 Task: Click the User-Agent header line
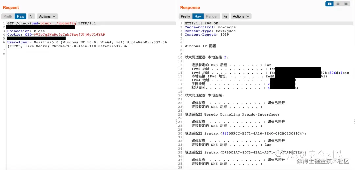pyautogui.click(x=87, y=44)
